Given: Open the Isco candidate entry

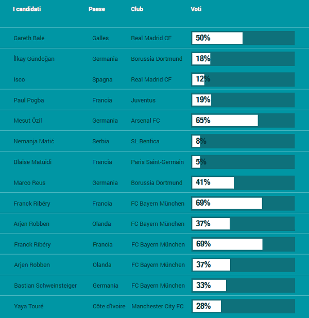Looking at the screenshot, I should tap(19, 79).
